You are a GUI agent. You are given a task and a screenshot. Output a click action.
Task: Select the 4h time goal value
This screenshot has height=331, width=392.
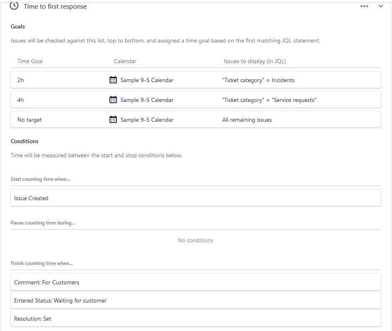(21, 100)
